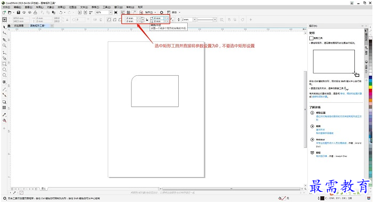Click the full-screen preview icon
Image resolution: width=374 pixels, height=203 pixels.
[x=116, y=12]
